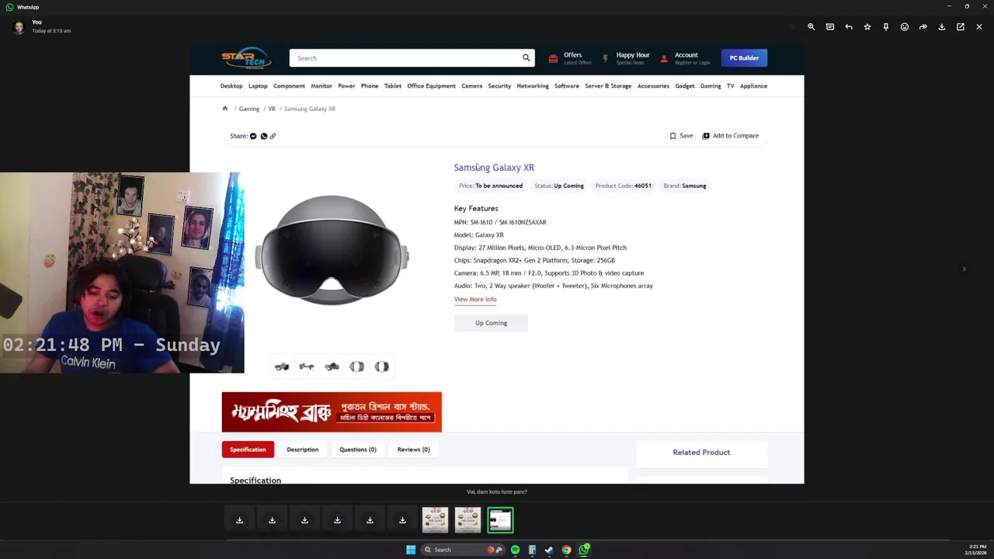Click the sender's profile picture avatar
This screenshot has height=559, width=994.
click(18, 27)
